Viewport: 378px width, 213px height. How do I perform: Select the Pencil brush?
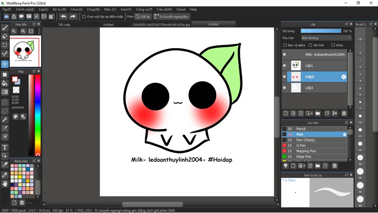point(315,129)
